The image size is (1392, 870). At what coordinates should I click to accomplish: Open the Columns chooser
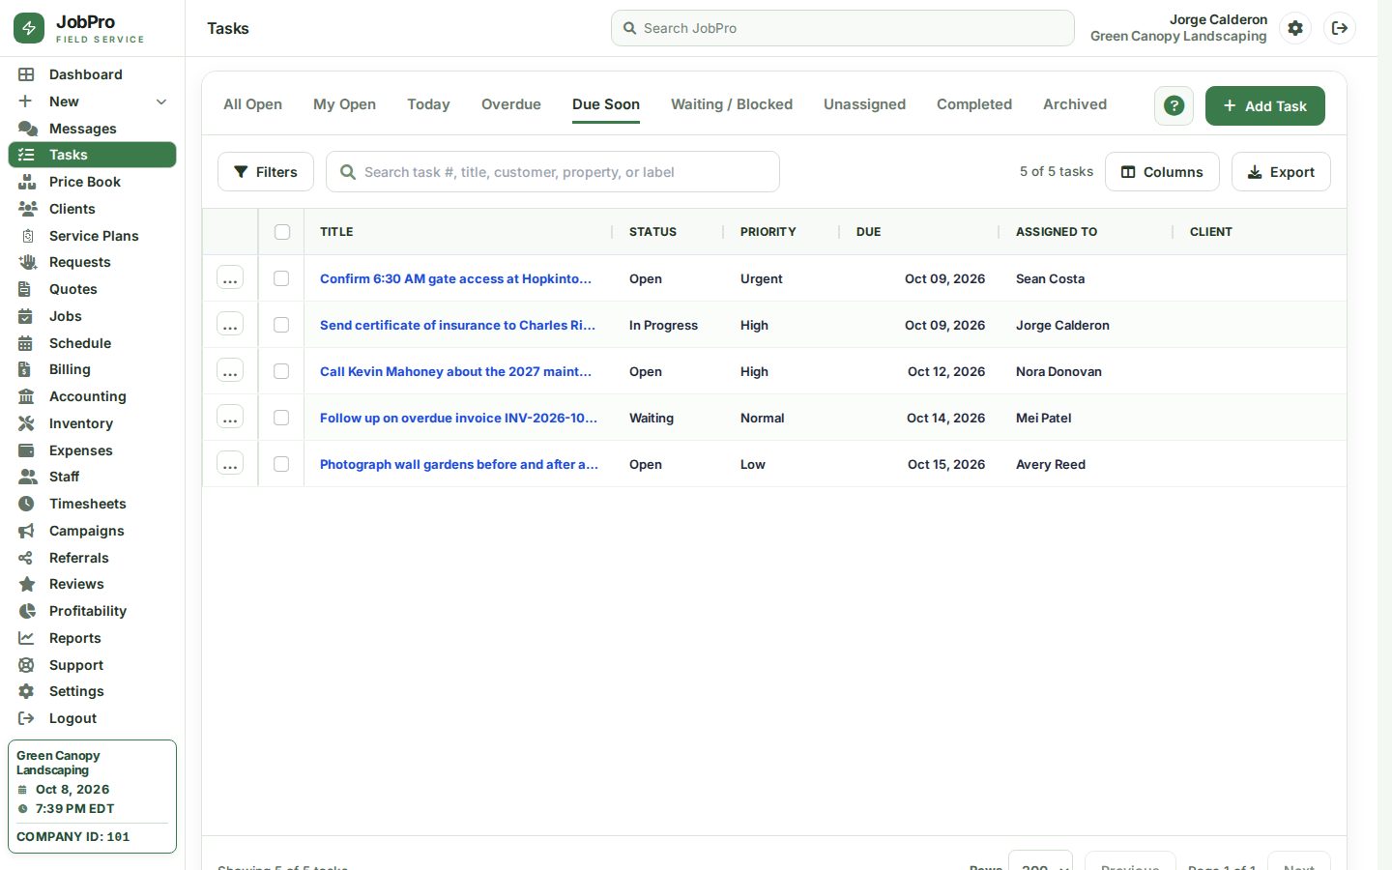[x=1162, y=172]
